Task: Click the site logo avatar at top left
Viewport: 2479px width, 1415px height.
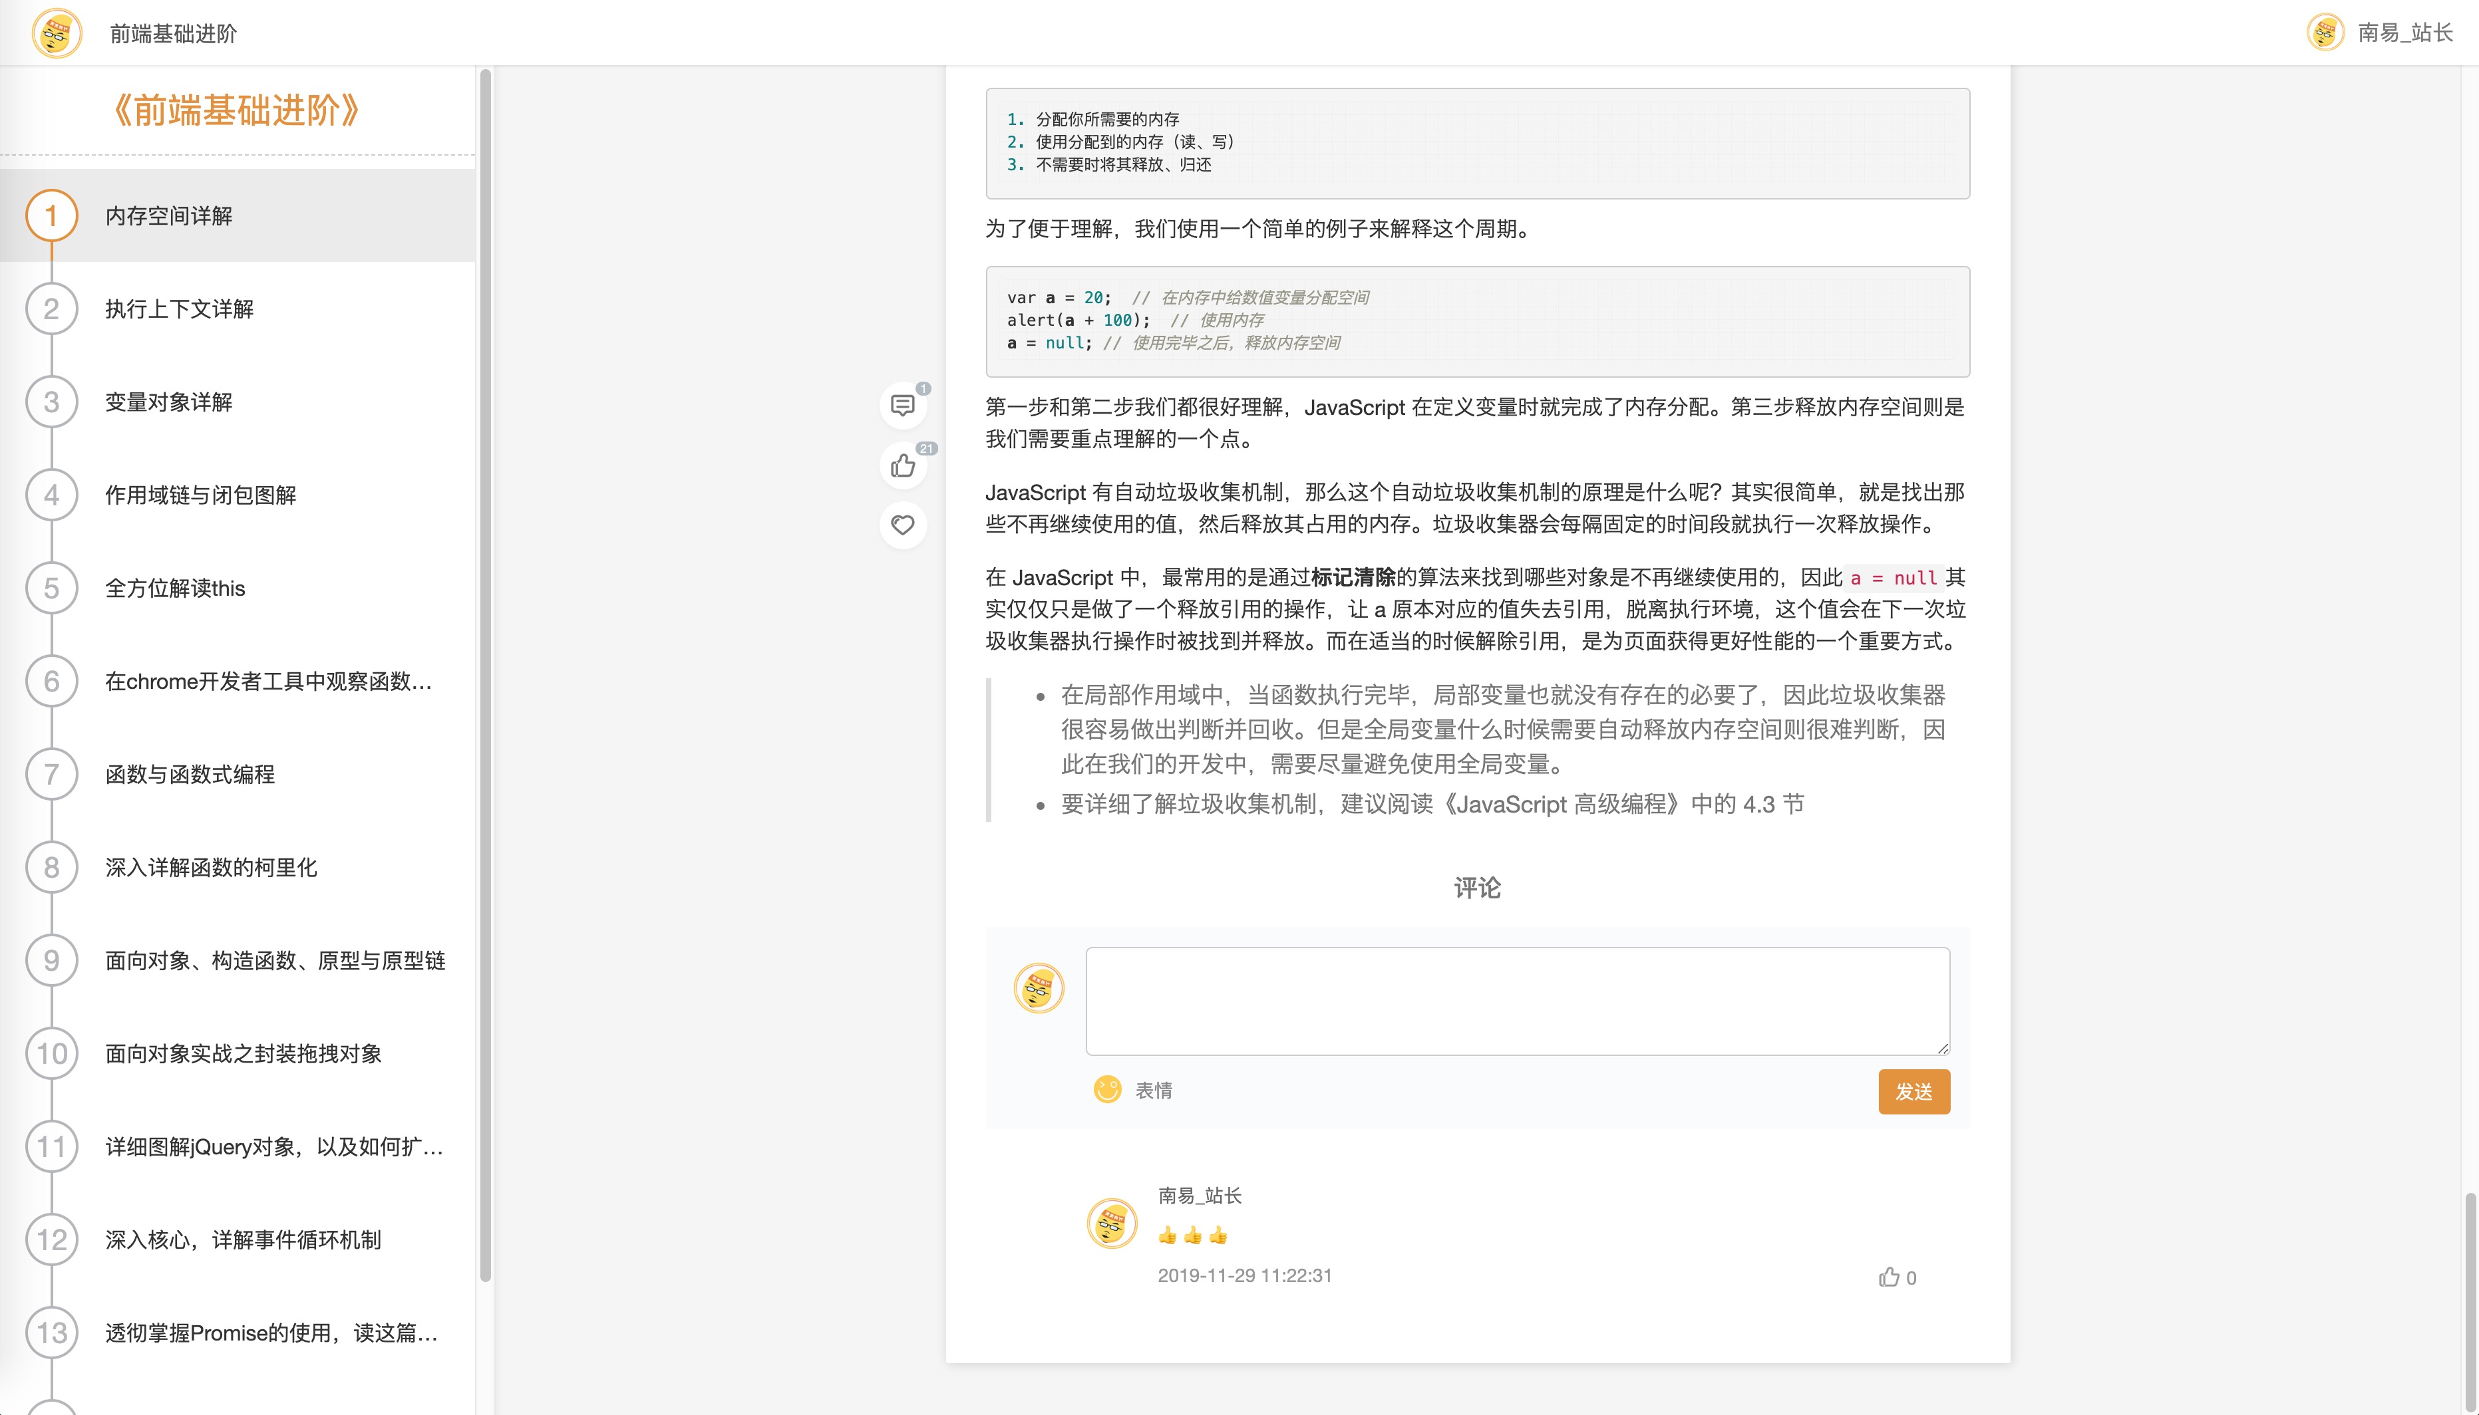Action: (57, 33)
